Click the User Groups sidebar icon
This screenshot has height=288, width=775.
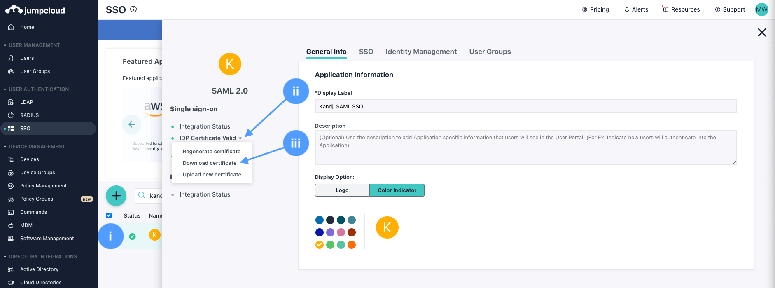pos(11,71)
